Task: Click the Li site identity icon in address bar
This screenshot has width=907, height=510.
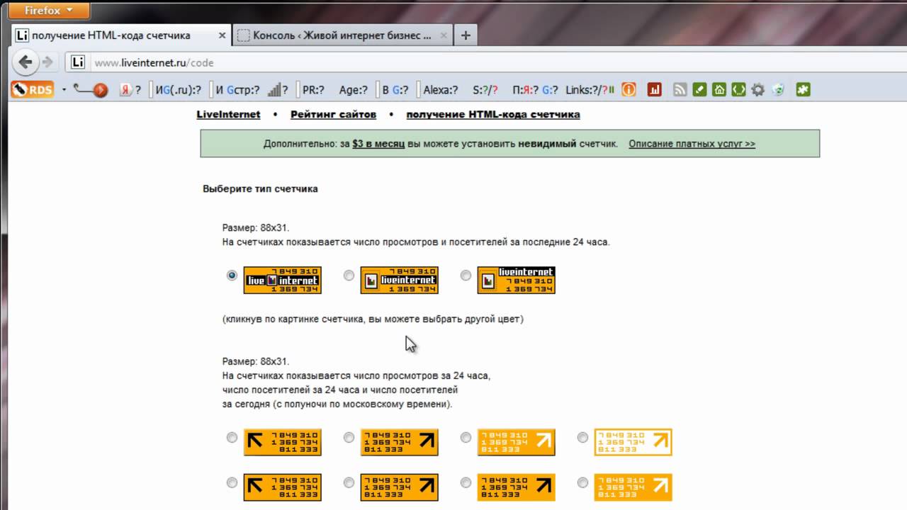Action: tap(78, 62)
